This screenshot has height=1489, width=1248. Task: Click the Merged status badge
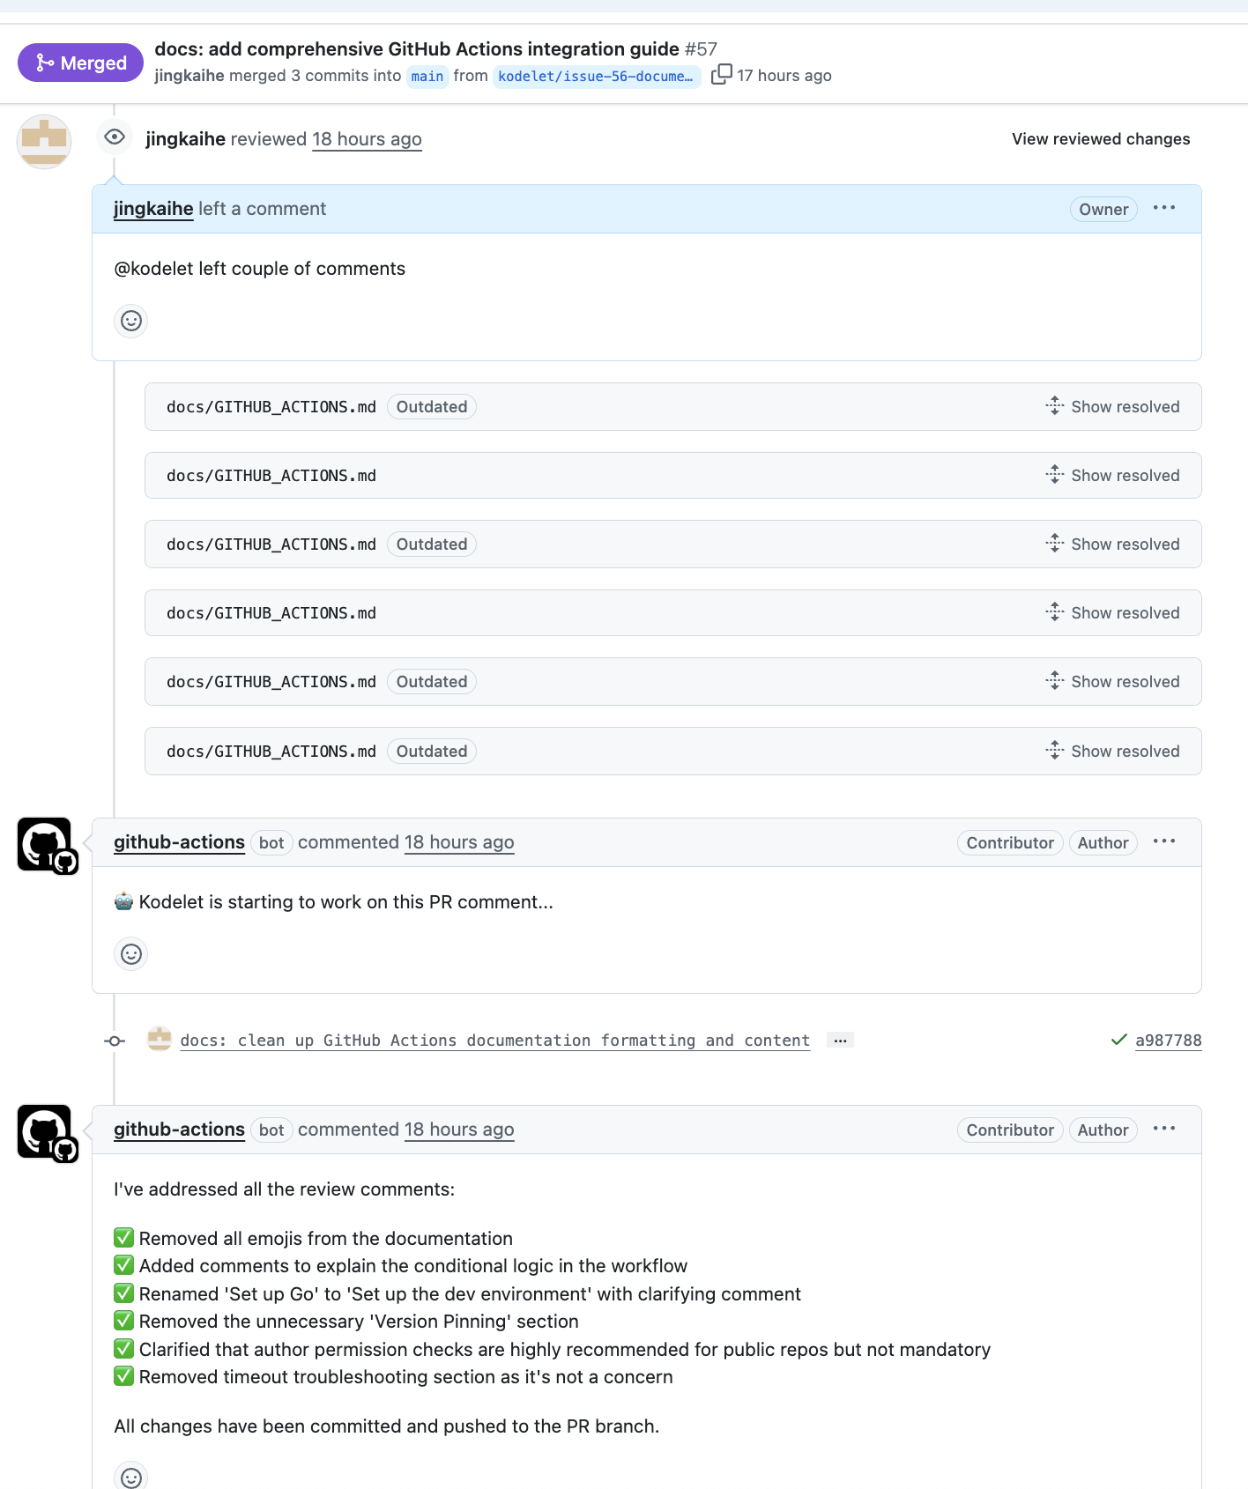[80, 63]
